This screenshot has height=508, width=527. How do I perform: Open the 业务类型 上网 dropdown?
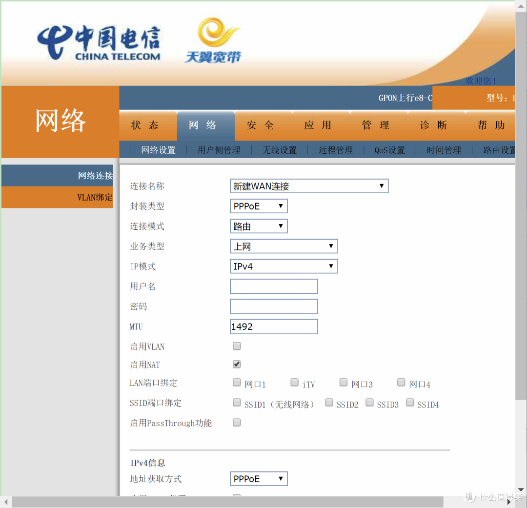(x=284, y=246)
